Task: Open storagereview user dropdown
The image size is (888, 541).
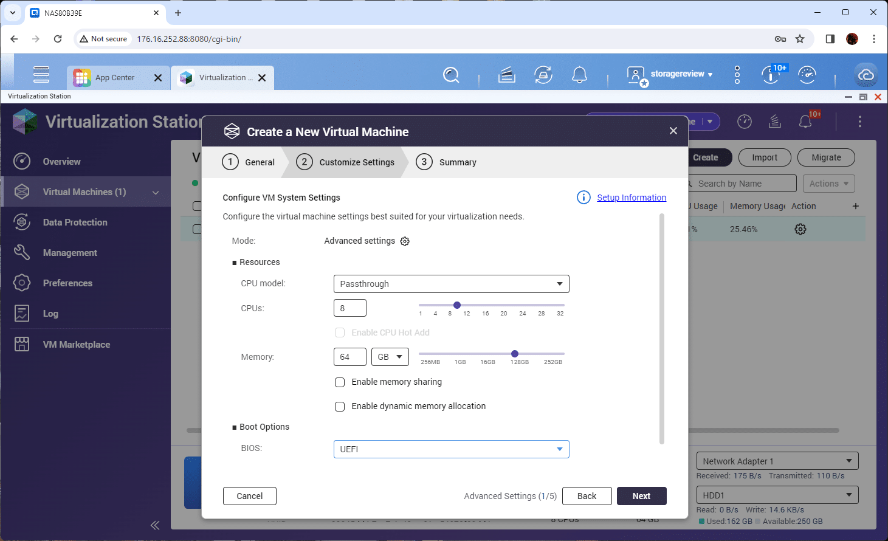Action: [681, 74]
